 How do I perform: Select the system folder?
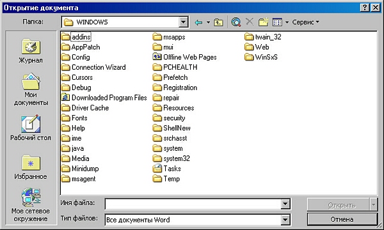168,148
